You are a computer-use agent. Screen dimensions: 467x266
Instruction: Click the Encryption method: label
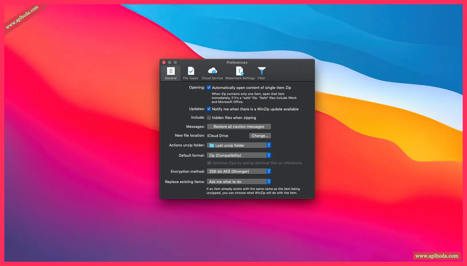tap(188, 172)
